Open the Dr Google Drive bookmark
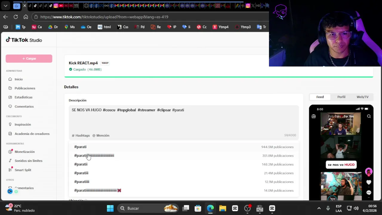The image size is (382, 215). tap(53, 27)
